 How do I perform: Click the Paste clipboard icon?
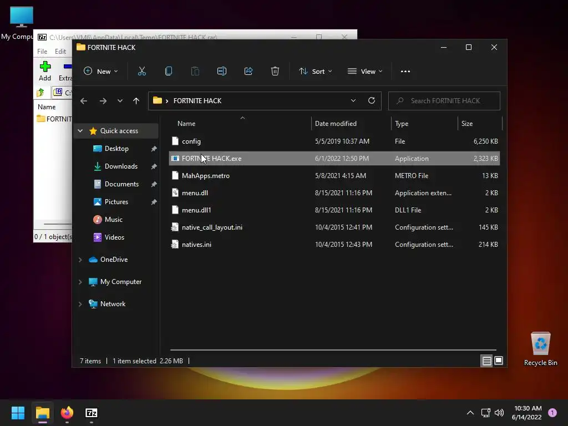tap(195, 72)
